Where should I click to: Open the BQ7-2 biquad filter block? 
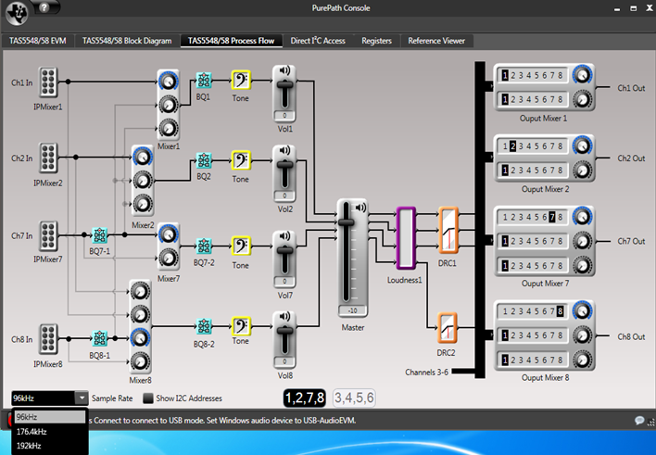pyautogui.click(x=204, y=246)
